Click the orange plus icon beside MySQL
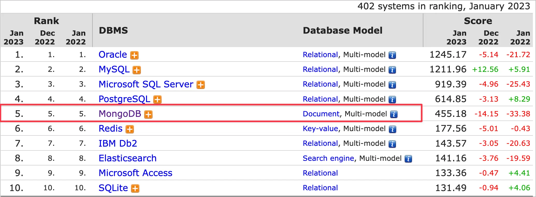Image resolution: width=536 pixels, height=197 pixels. point(136,70)
